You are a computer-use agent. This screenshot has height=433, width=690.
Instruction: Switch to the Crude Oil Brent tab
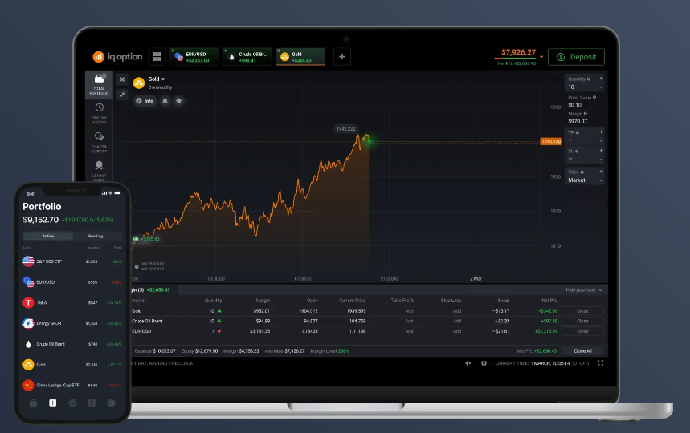click(247, 57)
